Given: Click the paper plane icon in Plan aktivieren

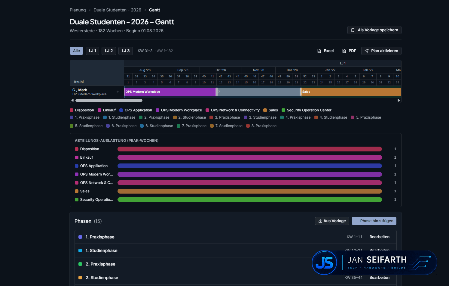Looking at the screenshot, I should coord(367,51).
